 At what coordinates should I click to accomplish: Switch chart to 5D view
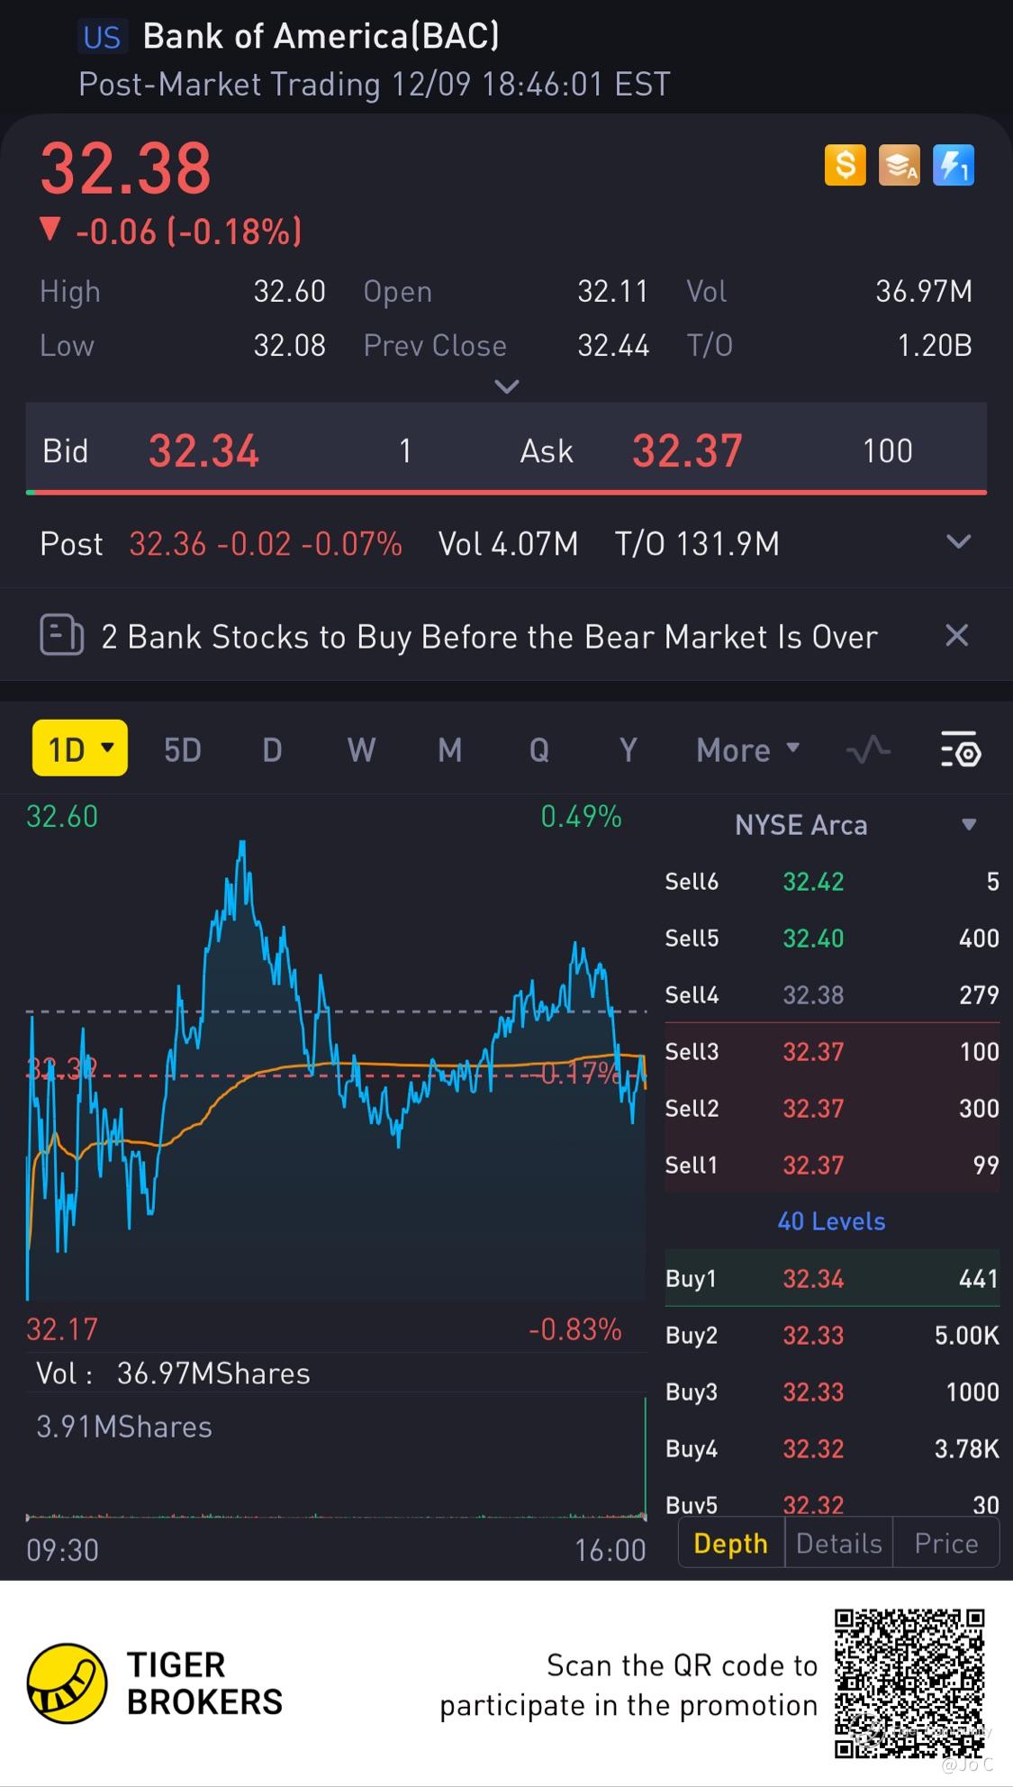[182, 749]
